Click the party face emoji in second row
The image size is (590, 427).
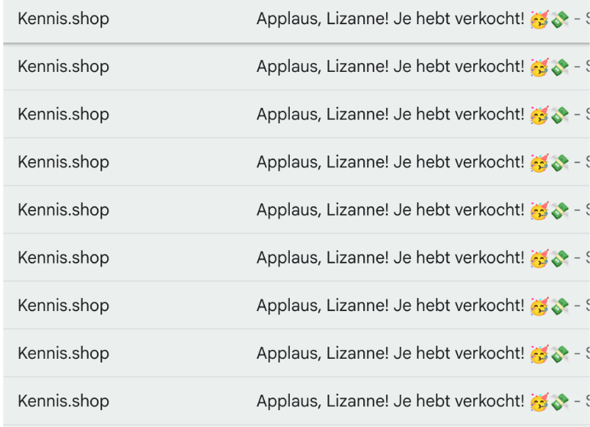pos(539,67)
